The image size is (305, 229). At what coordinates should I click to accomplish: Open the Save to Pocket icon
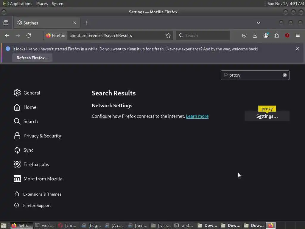(244, 35)
